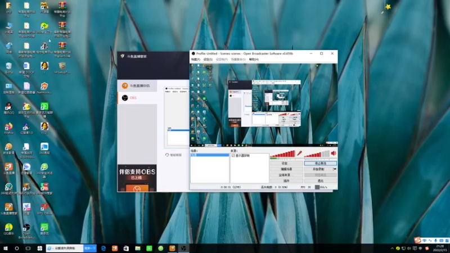Open the HiSetup installer desktop icon
This screenshot has width=450, height=253.
(x=62, y=68)
